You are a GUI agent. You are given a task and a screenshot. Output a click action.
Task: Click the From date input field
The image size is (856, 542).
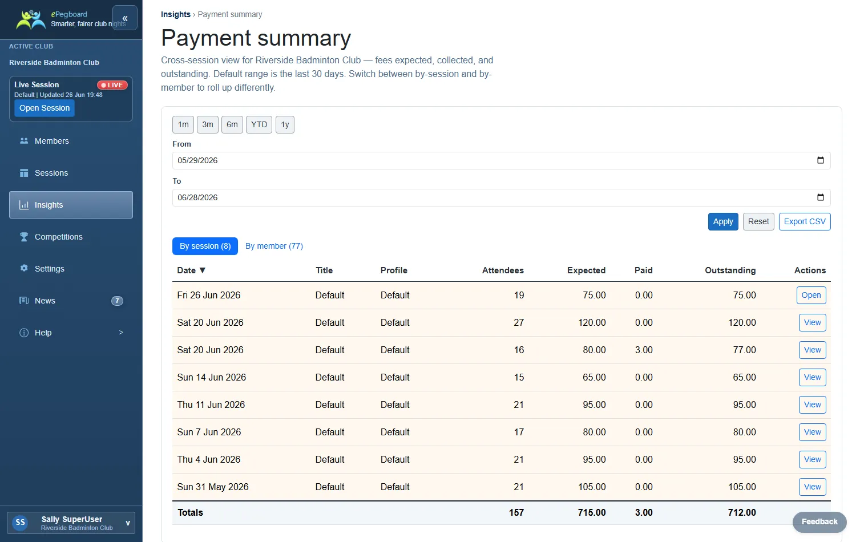(501, 160)
